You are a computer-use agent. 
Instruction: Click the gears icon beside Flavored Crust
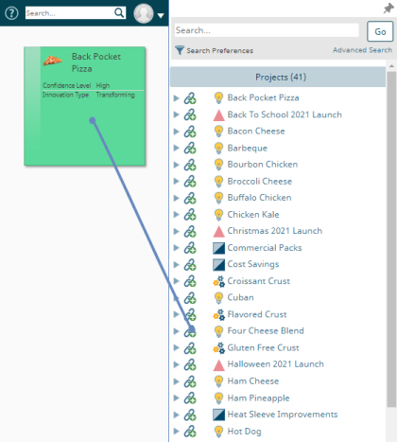pos(219,315)
